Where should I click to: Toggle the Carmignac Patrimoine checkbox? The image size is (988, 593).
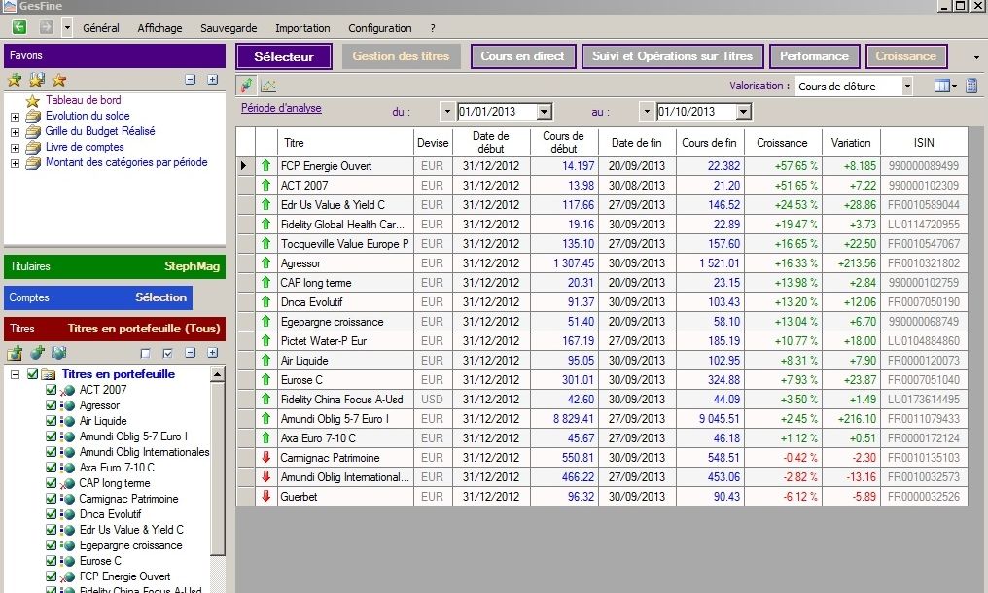[x=52, y=499]
